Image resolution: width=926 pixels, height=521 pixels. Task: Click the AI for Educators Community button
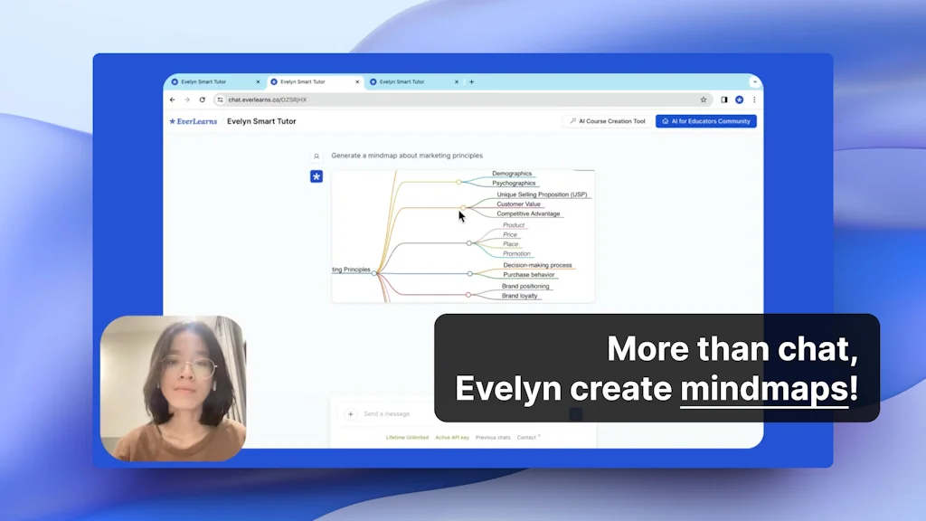pos(706,120)
